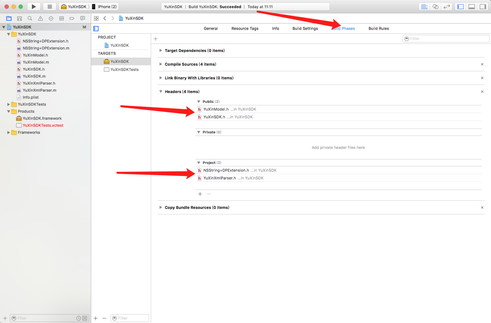Open the Test navigator
The width and height of the screenshot is (491, 323).
tap(51, 18)
